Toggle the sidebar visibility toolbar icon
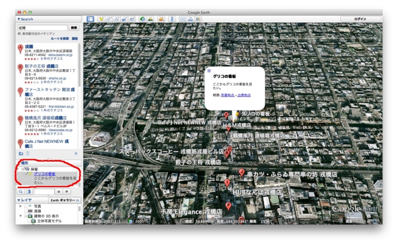Screen dimensions: 398x246 (90, 19)
